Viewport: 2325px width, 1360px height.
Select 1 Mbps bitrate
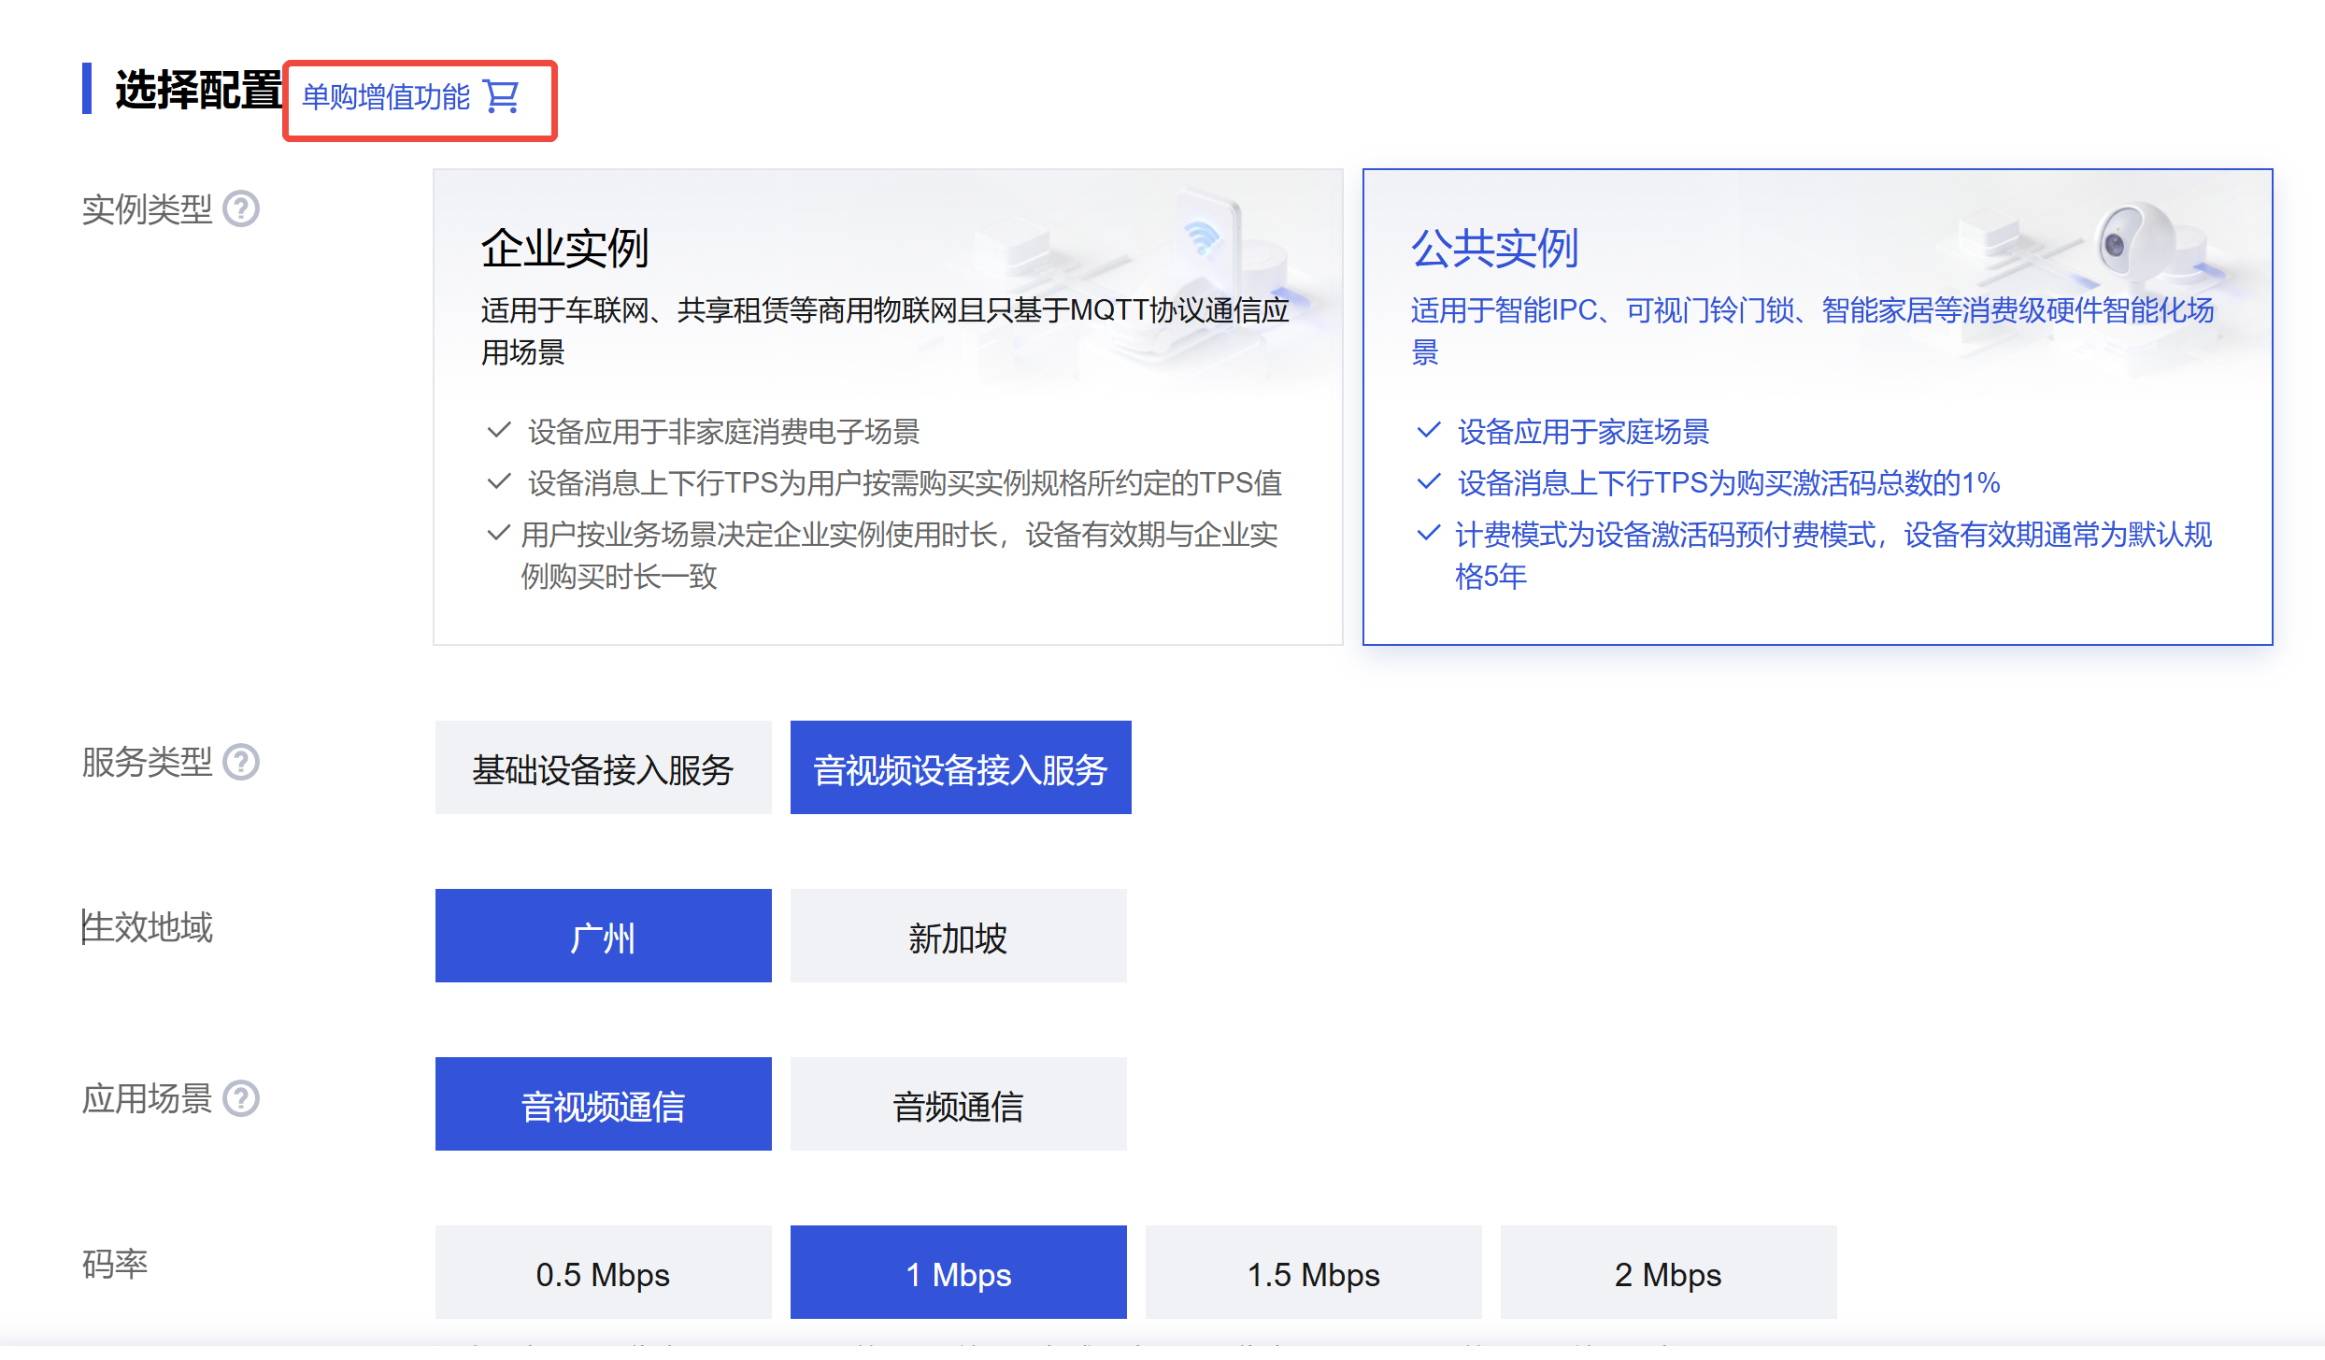pos(958,1273)
